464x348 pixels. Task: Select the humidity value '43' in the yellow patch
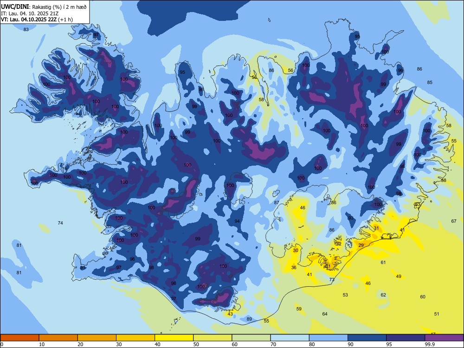[x=230, y=314]
